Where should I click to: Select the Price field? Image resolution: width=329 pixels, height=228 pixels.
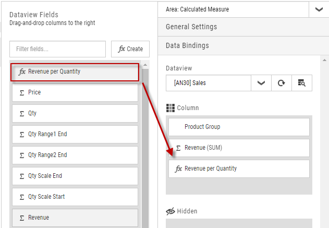(75, 92)
